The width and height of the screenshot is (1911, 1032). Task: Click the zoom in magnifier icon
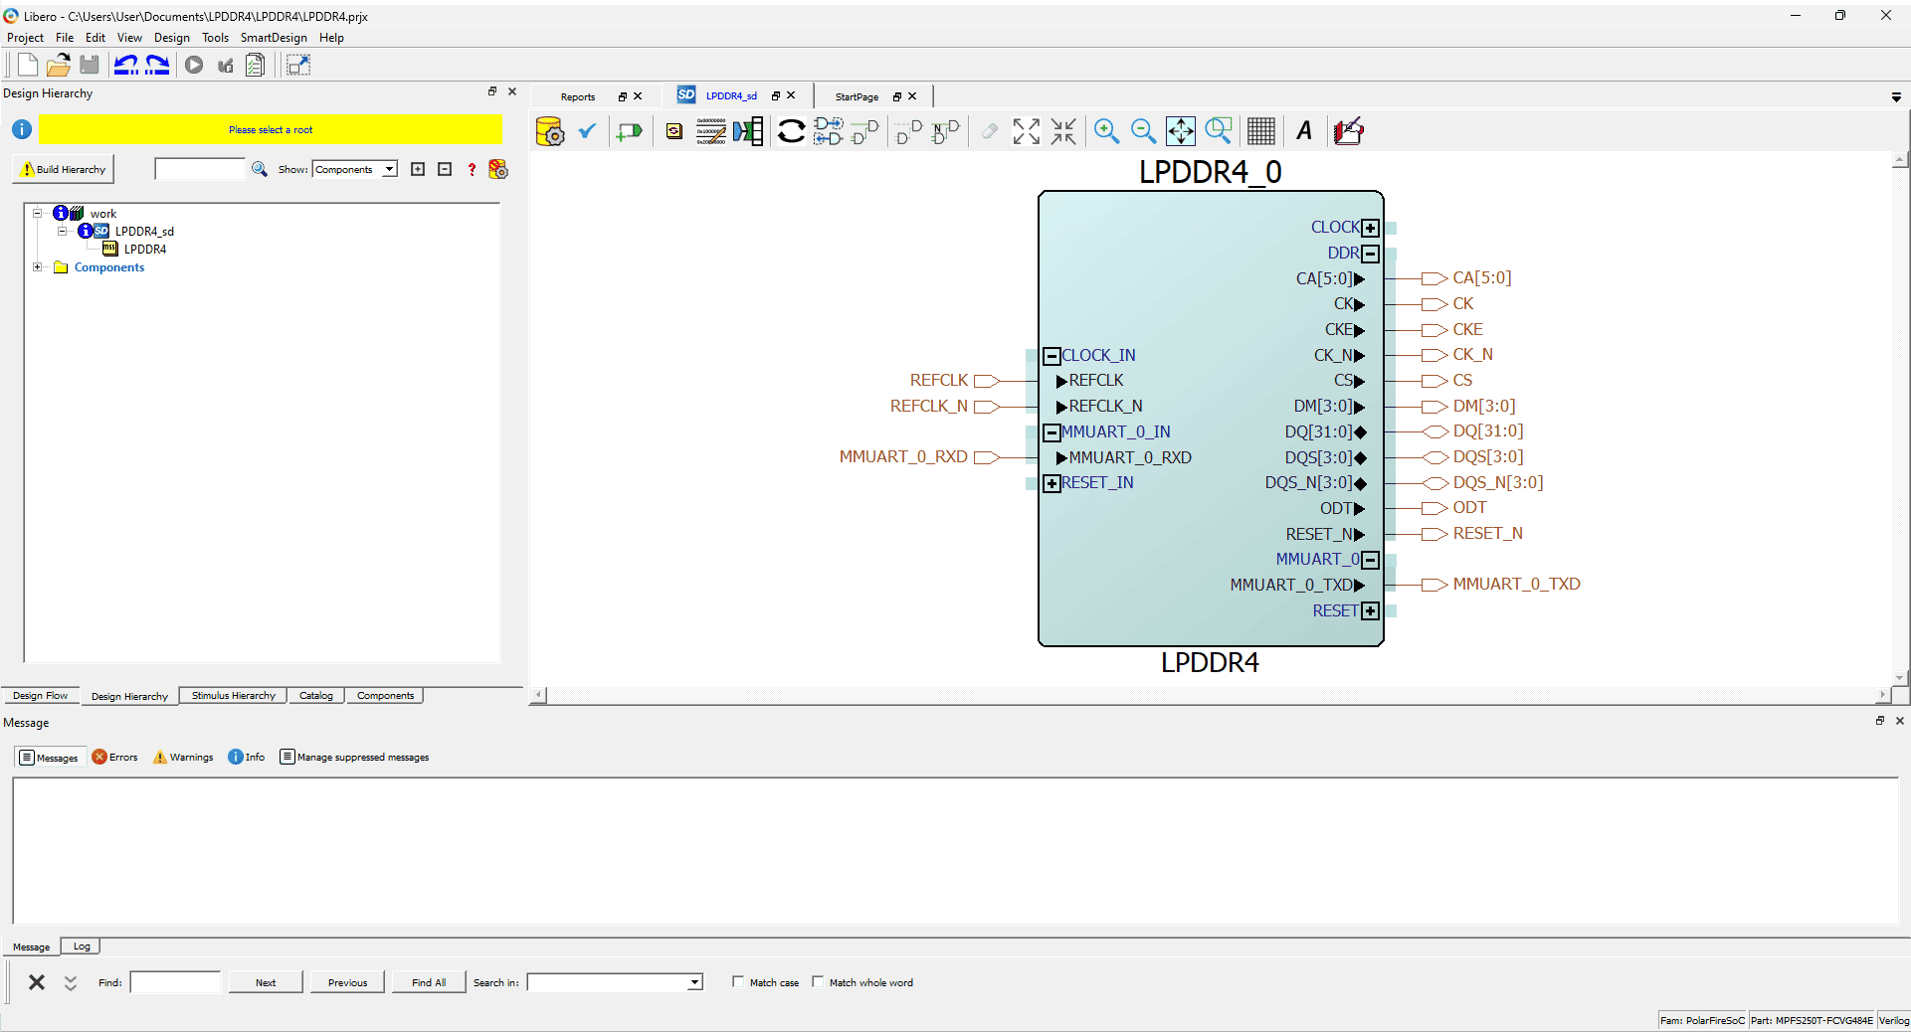pos(1106,131)
